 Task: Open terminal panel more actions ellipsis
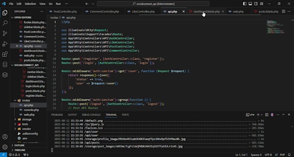pos(278,115)
